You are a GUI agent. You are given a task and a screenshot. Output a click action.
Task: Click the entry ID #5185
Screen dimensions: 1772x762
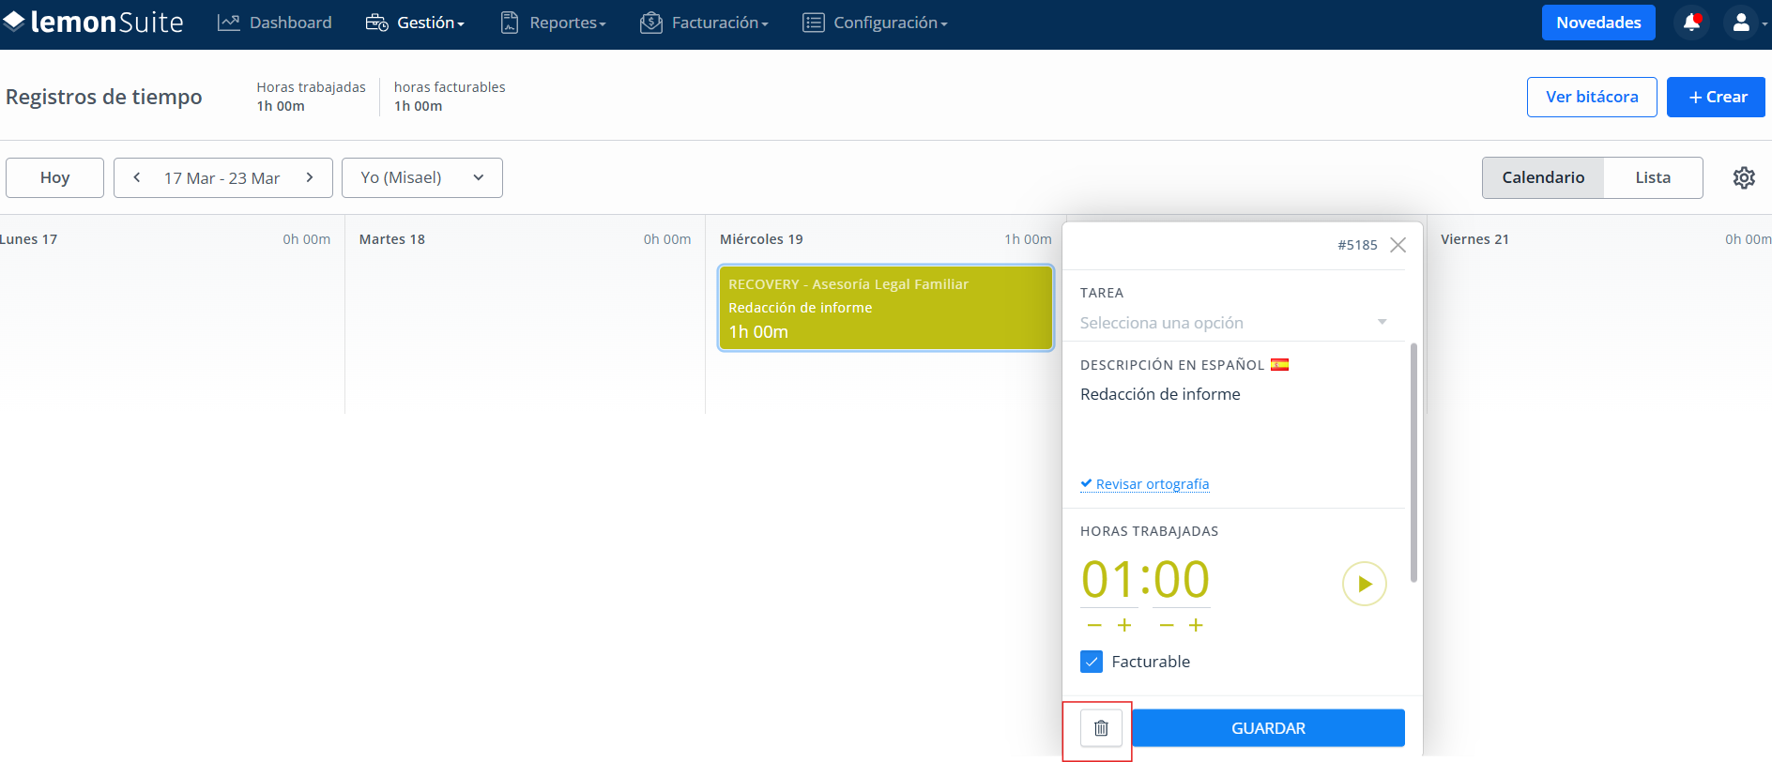1357,245
